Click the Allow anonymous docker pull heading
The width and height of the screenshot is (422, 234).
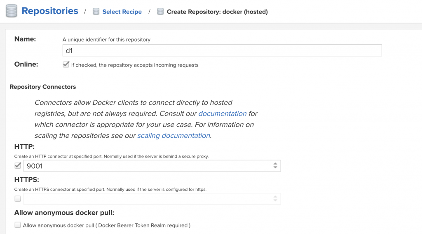click(x=64, y=213)
